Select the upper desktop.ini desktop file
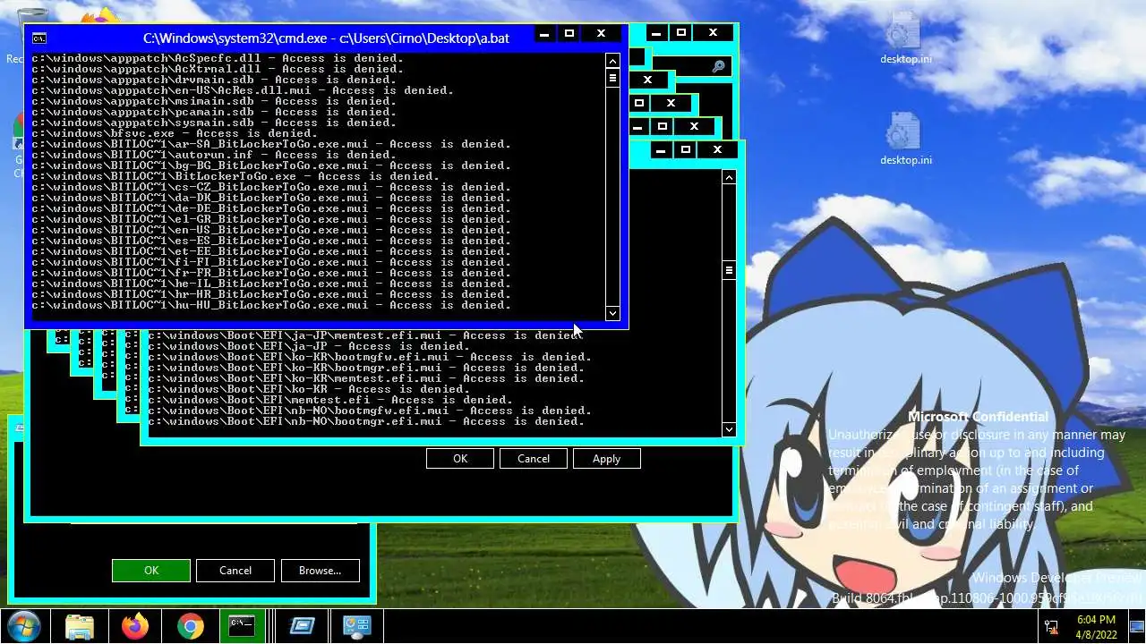This screenshot has width=1146, height=644. (x=905, y=38)
